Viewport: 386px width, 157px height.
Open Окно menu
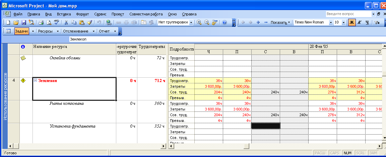pyautogui.click(x=172, y=14)
